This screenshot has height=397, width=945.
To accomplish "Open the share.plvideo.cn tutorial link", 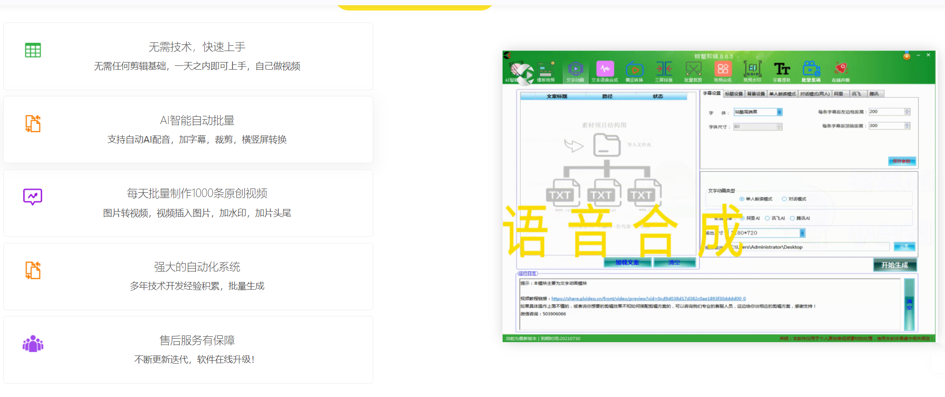I will 649,299.
